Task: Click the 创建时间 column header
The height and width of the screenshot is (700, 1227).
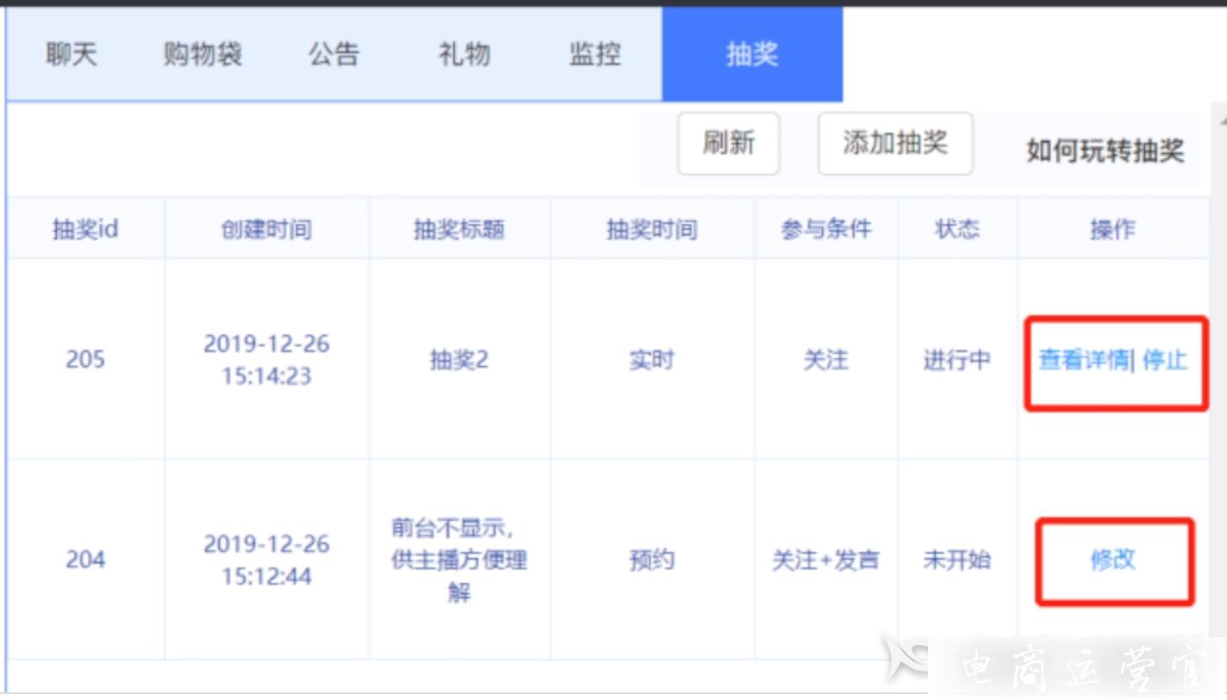Action: [x=266, y=229]
